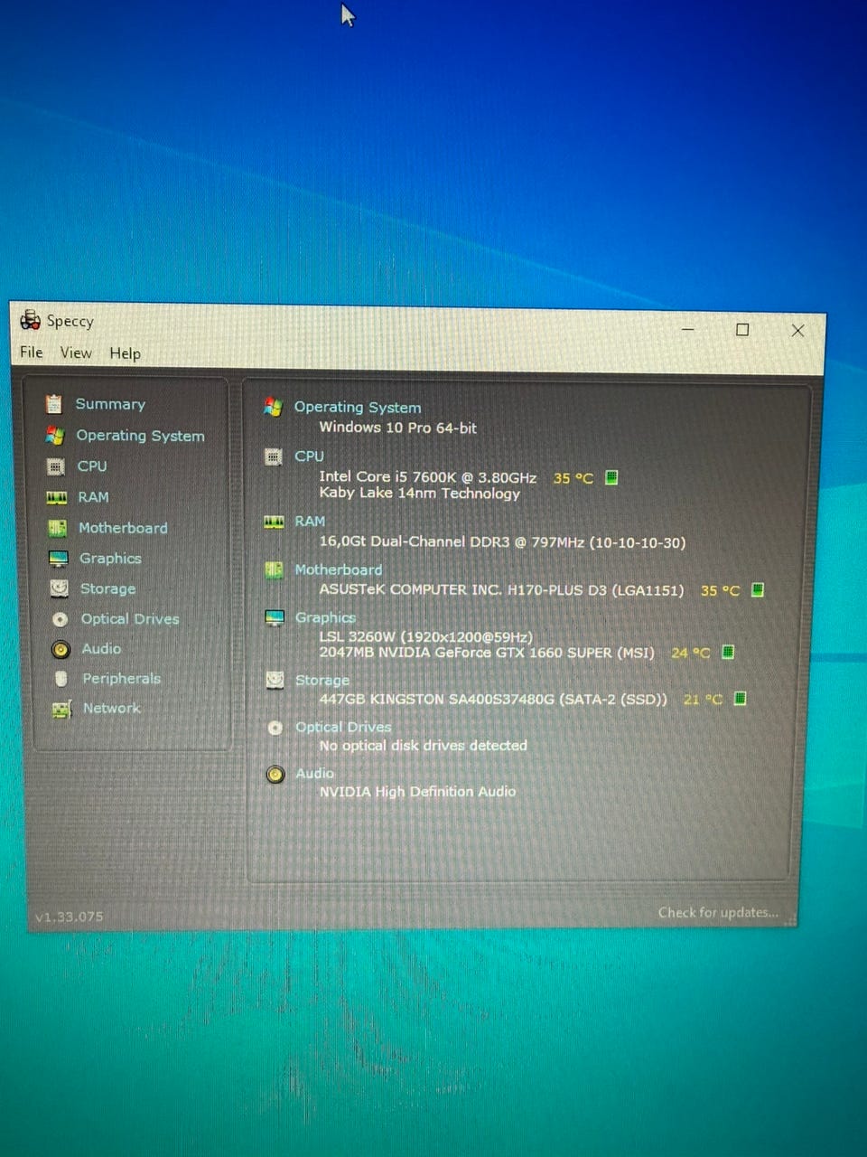Click memory icon beside RAM summary heading
Screen dimensions: 867x1157
pos(274,522)
